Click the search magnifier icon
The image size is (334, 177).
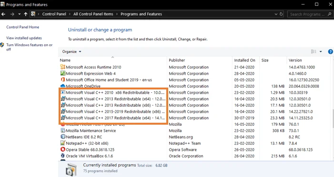[330, 14]
